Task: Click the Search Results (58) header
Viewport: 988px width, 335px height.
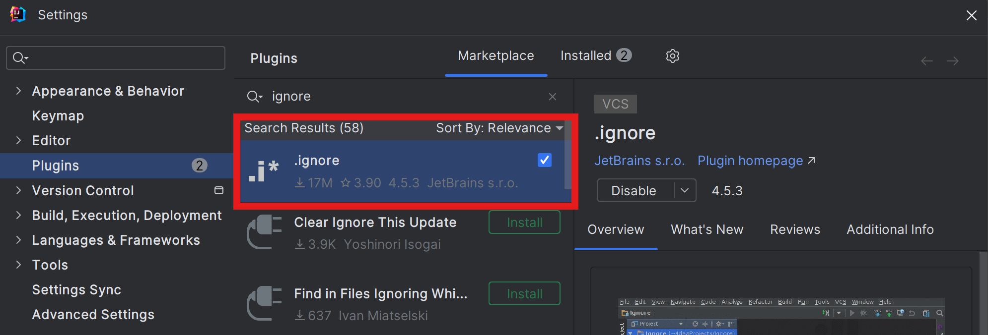Action: pyautogui.click(x=304, y=128)
